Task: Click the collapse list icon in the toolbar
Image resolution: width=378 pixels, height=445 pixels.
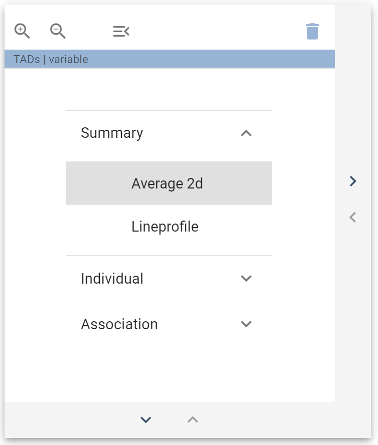Action: point(120,31)
